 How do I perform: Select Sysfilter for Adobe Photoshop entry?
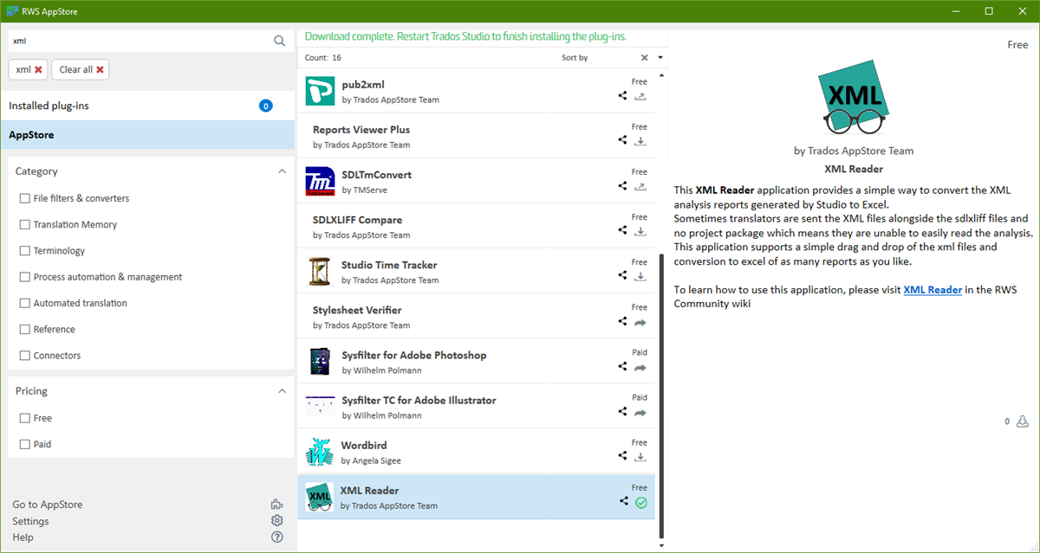click(x=476, y=361)
